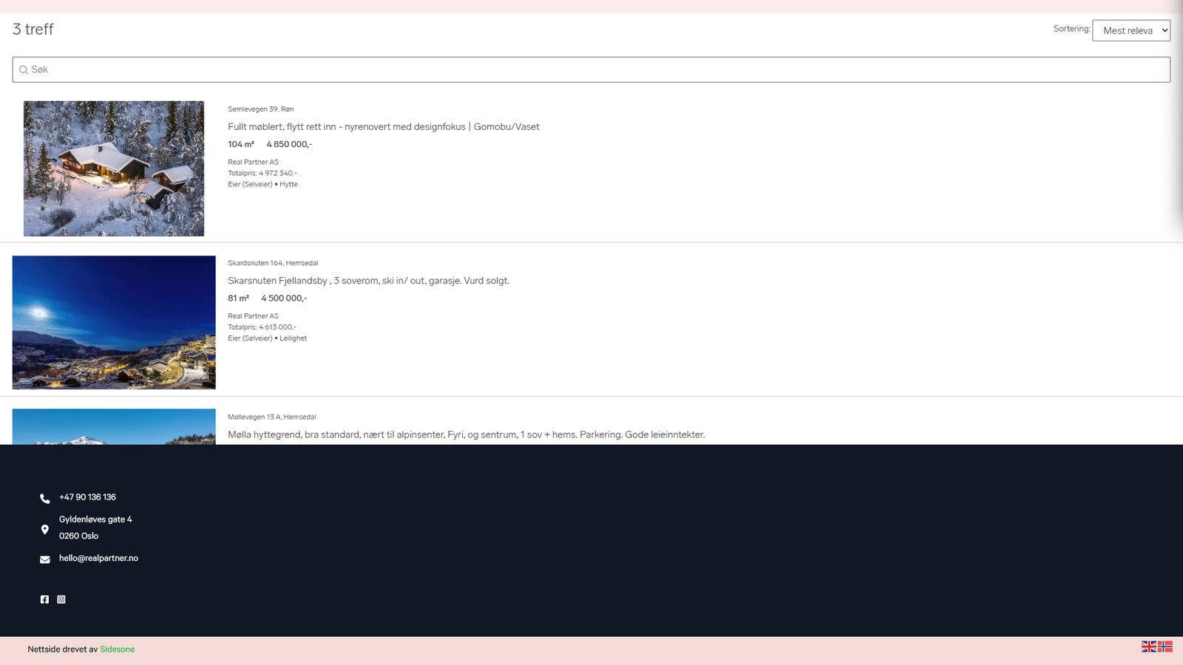Open the Skarsnuten Fjellandsby listing title
1183x665 pixels.
click(x=368, y=281)
